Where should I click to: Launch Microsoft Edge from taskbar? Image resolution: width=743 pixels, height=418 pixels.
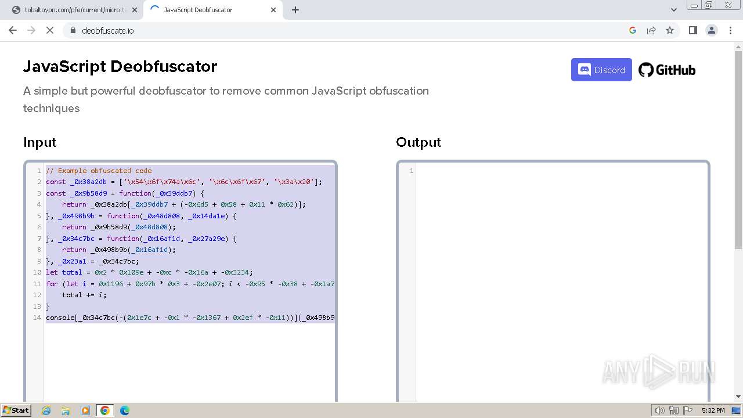point(125,410)
